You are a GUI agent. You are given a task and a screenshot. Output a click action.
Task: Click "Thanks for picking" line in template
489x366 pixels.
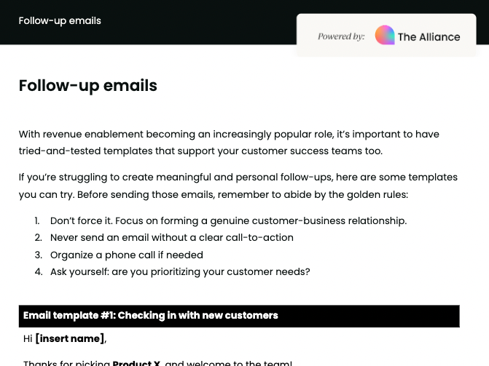point(66,362)
